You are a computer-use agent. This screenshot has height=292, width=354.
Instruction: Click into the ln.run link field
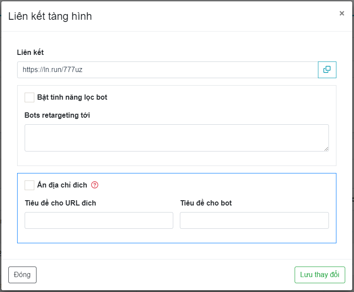(167, 70)
